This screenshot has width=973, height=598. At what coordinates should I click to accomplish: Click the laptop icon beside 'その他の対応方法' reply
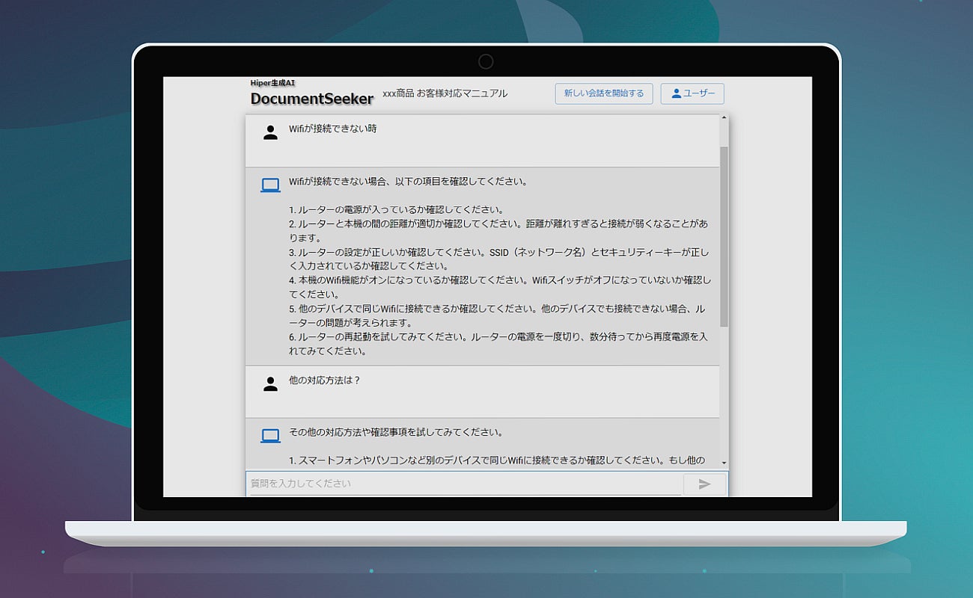pyautogui.click(x=270, y=436)
